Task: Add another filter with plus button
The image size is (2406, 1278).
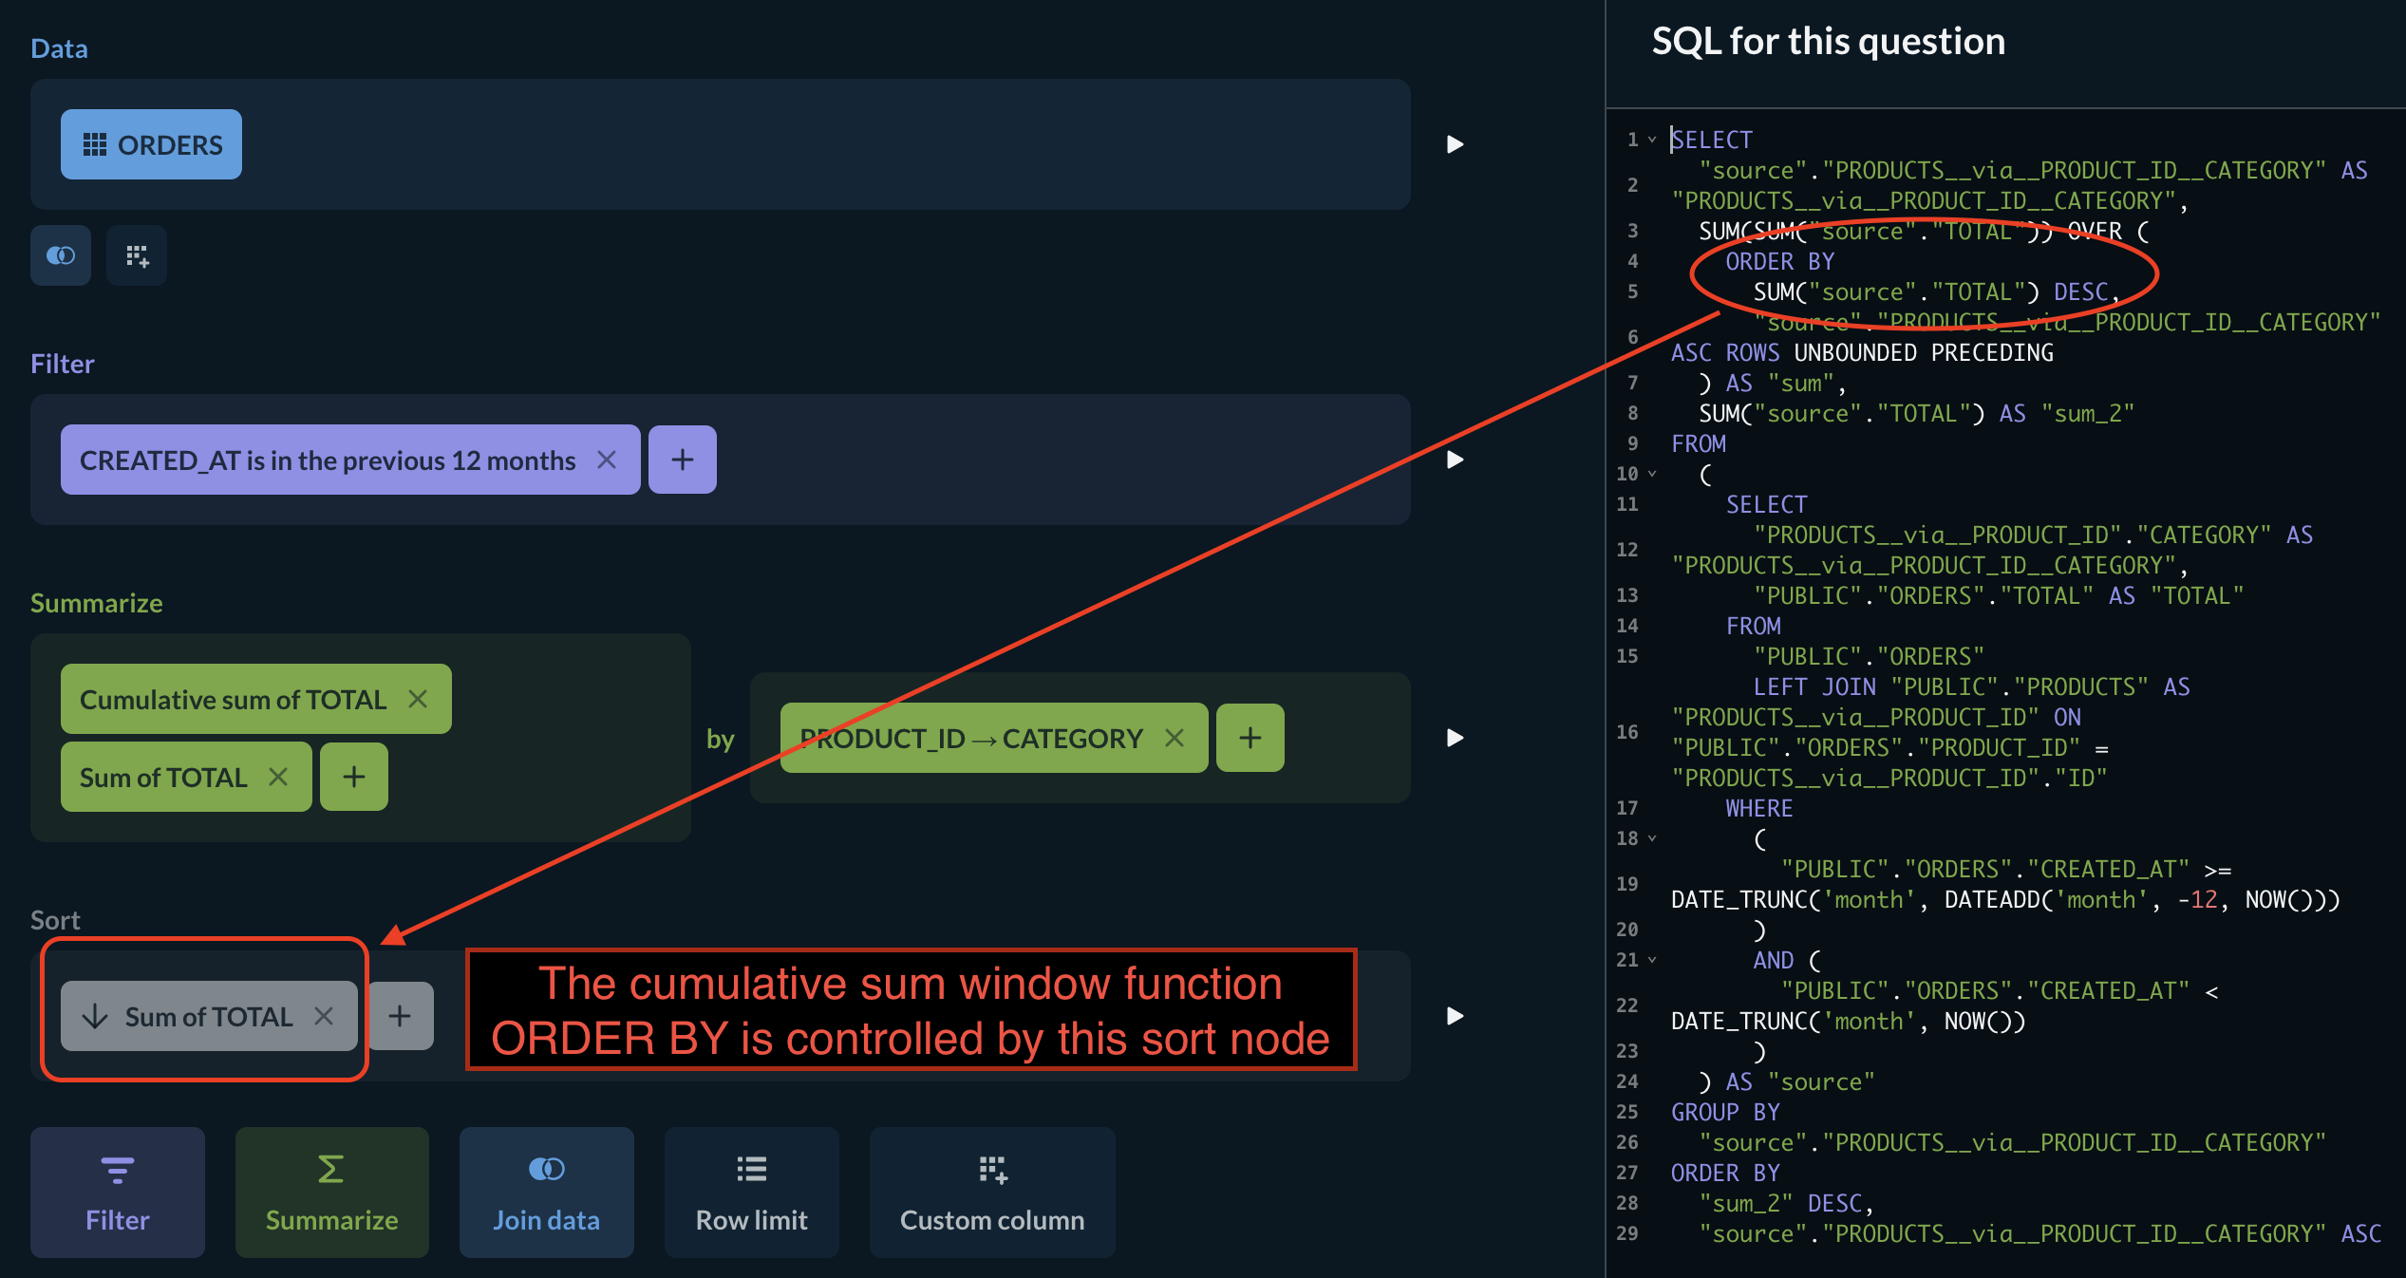Action: 682,460
